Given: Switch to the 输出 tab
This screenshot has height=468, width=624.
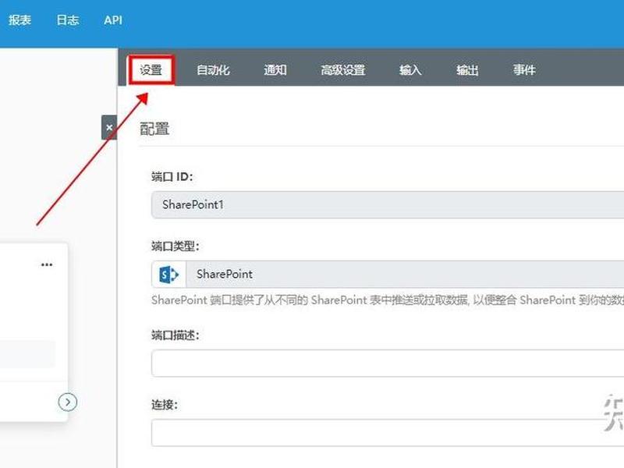Looking at the screenshot, I should pos(467,70).
